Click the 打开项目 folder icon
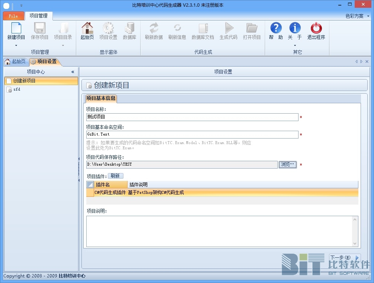This screenshot has height=283, width=374. pyautogui.click(x=252, y=28)
